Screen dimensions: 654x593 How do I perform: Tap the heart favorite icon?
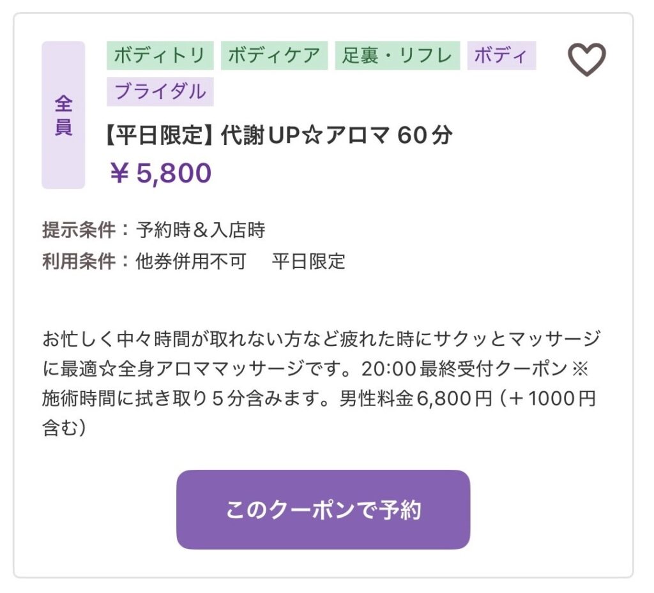coord(586,59)
